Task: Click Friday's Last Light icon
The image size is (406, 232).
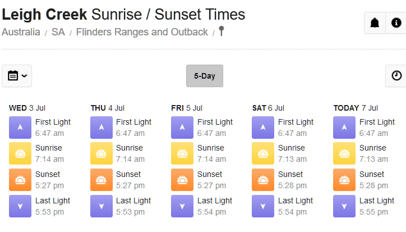Action: coord(182,206)
